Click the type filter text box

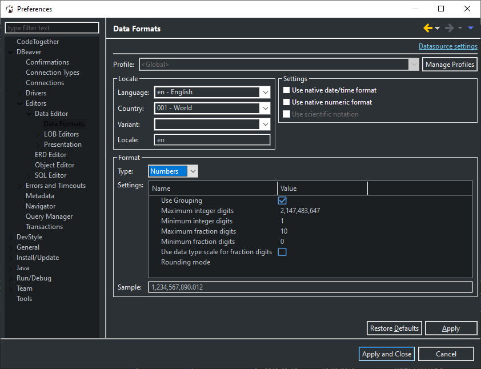tap(52, 28)
